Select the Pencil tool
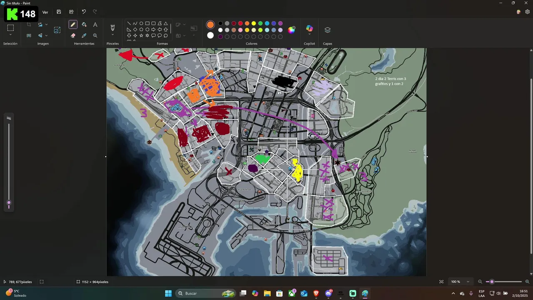 pos(73,25)
